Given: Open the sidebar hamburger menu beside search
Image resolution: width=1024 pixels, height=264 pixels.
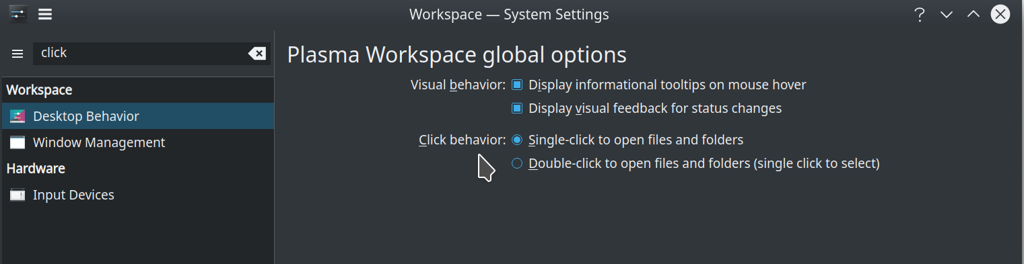Looking at the screenshot, I should [x=18, y=54].
